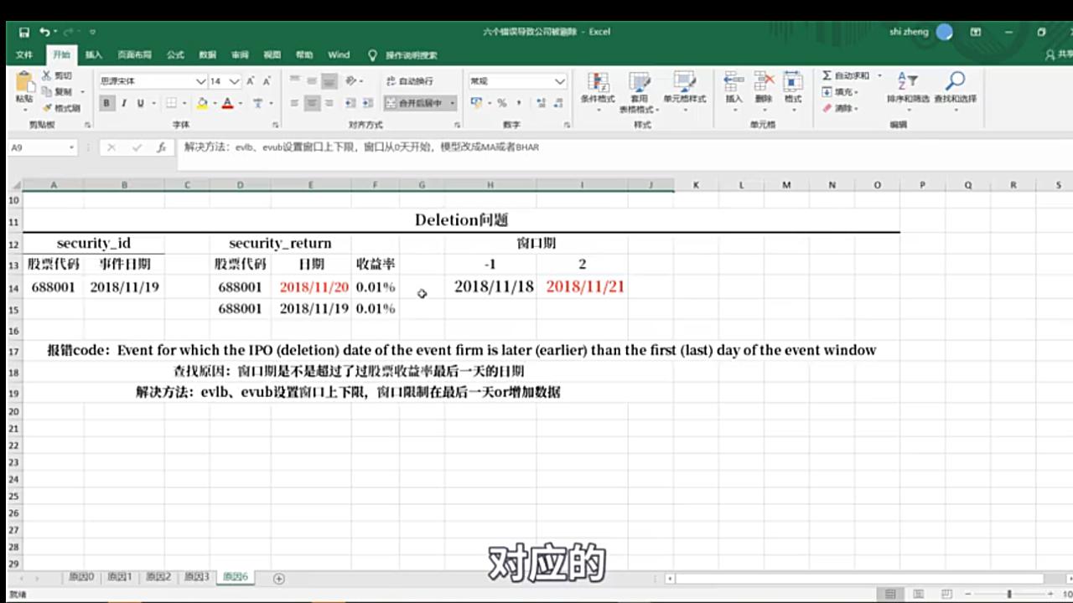Viewport: 1073px width, 603px height.
Task: Open Cell Styles (单元格样式)
Action: click(x=685, y=93)
